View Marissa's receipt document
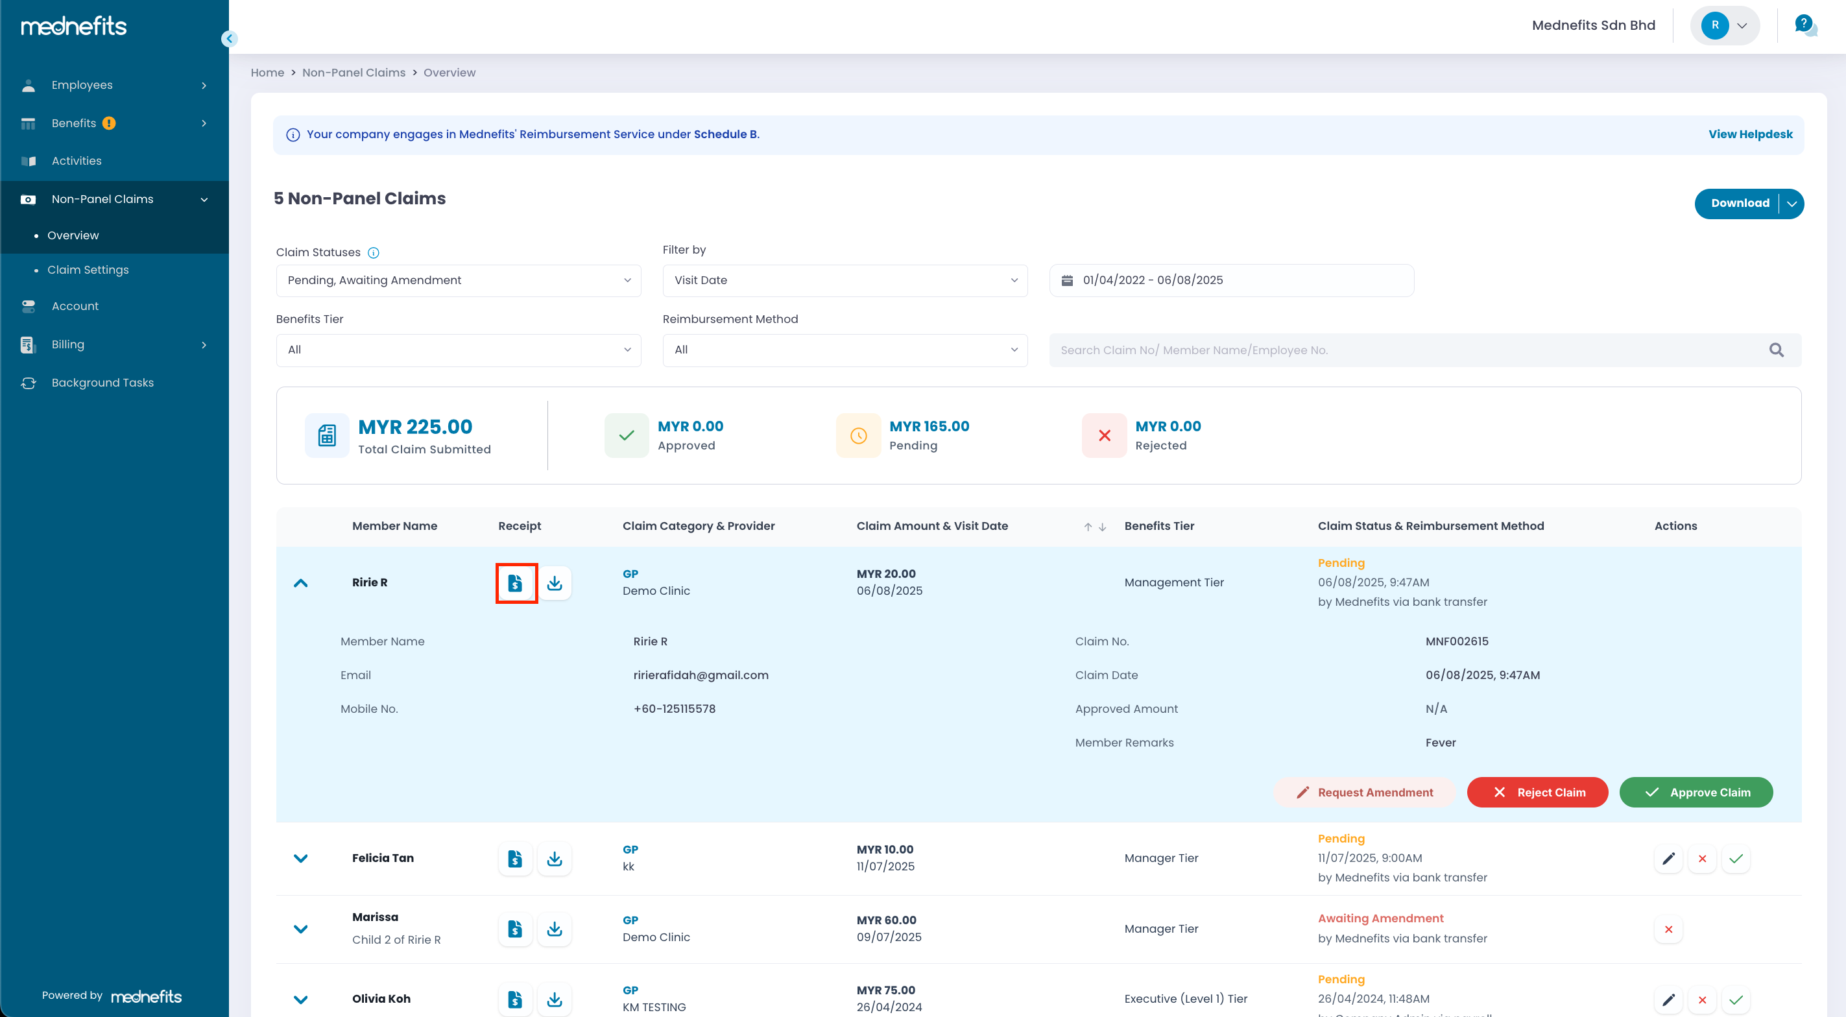The height and width of the screenshot is (1017, 1846). [515, 929]
